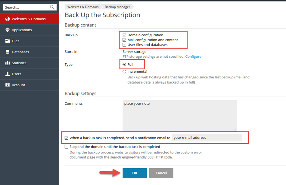286x185 pixels.
Task: Click the search magnifier icon
Action: 52,7
